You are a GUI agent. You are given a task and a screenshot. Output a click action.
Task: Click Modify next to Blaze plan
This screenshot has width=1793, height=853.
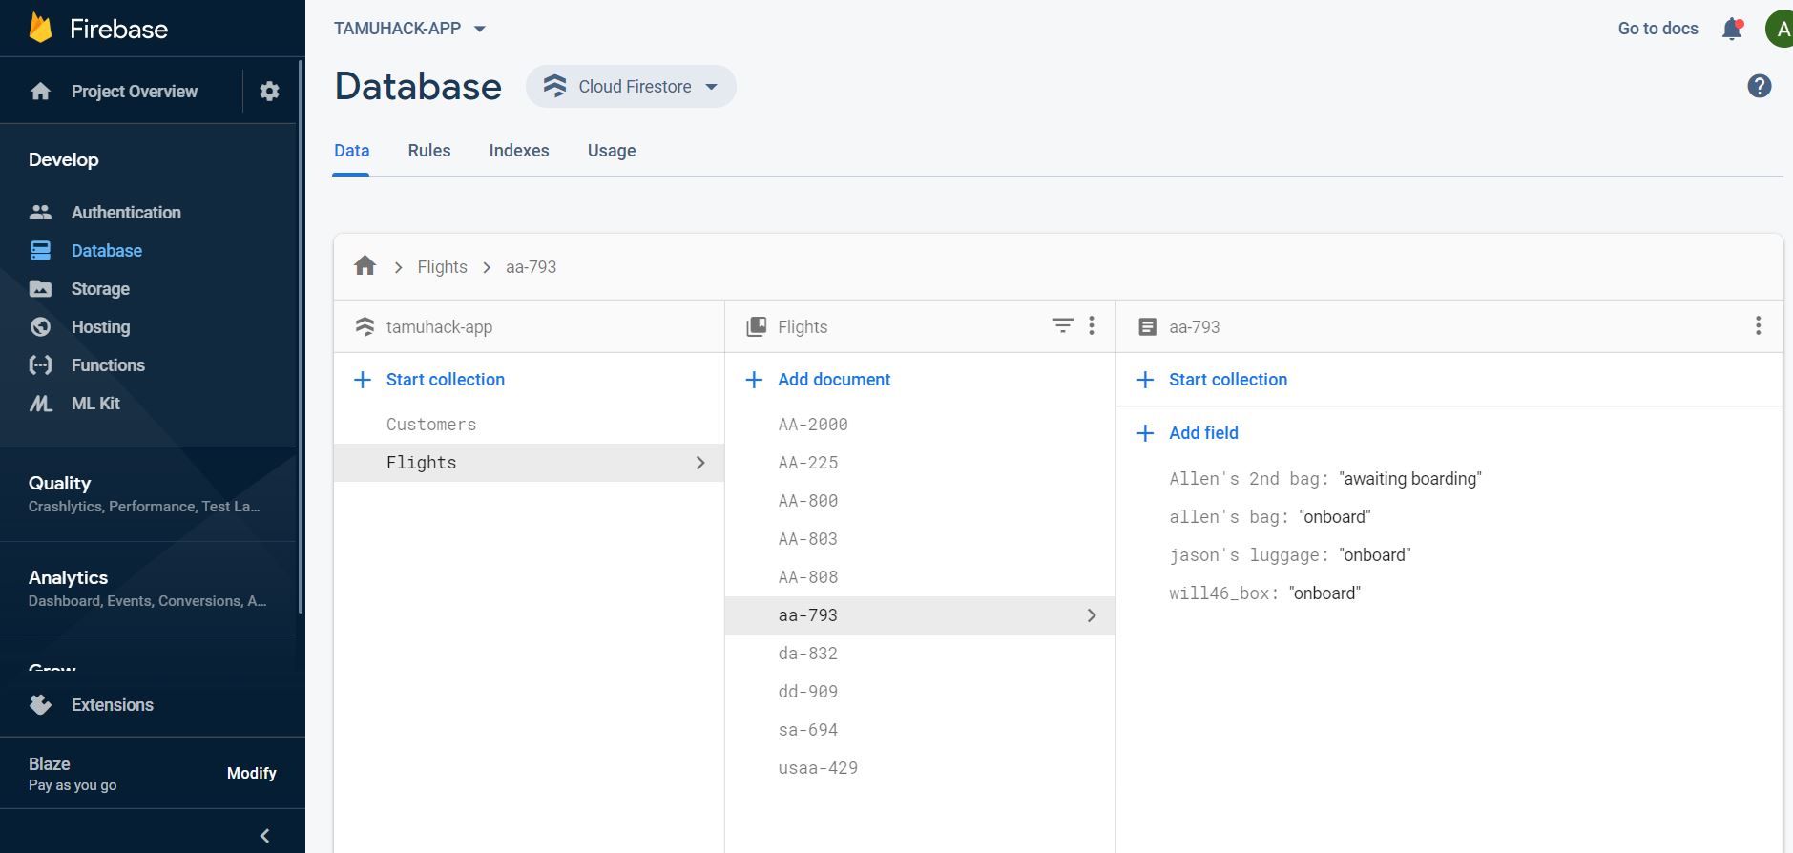pyautogui.click(x=252, y=773)
